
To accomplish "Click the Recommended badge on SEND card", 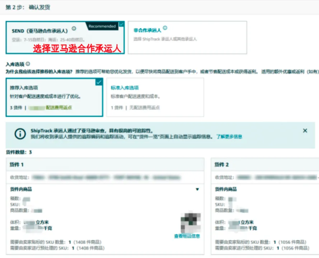I will [x=102, y=26].
